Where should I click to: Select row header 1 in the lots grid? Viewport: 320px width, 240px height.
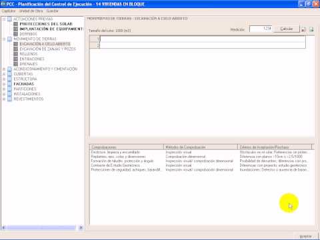(x=95, y=39)
